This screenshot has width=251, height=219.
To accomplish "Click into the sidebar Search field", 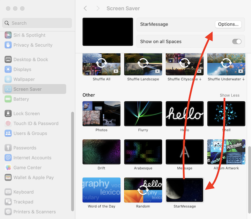I will click(x=37, y=23).
